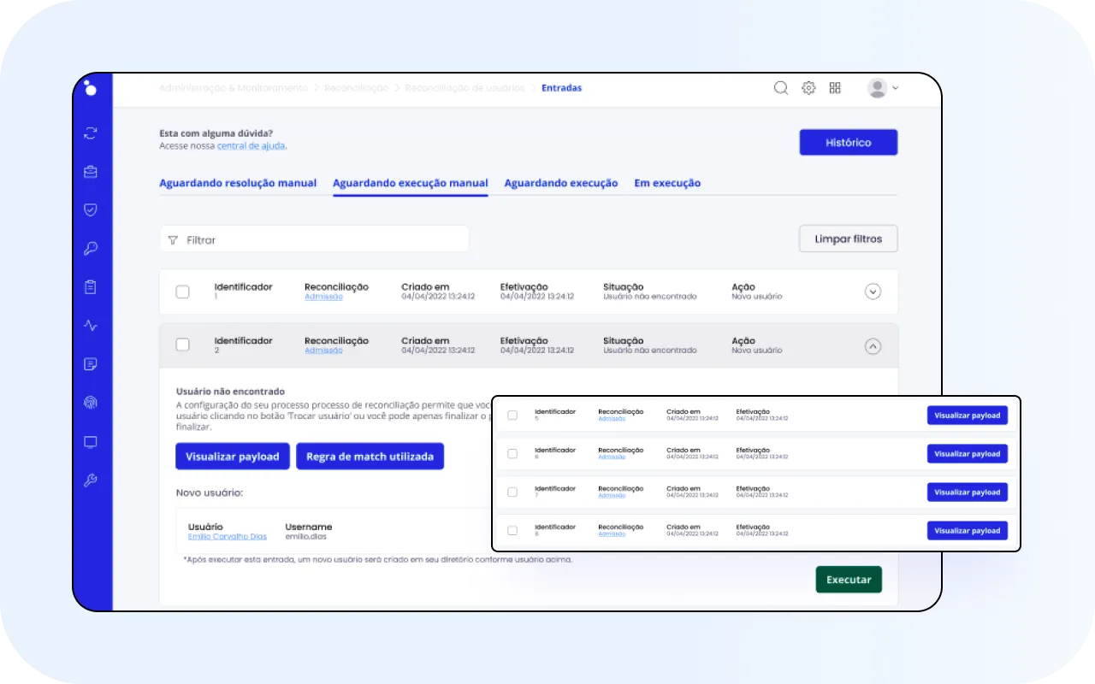Viewport: 1095px width, 684px height.
Task: Click the sync arrows icon in sidebar
Action: tap(91, 133)
